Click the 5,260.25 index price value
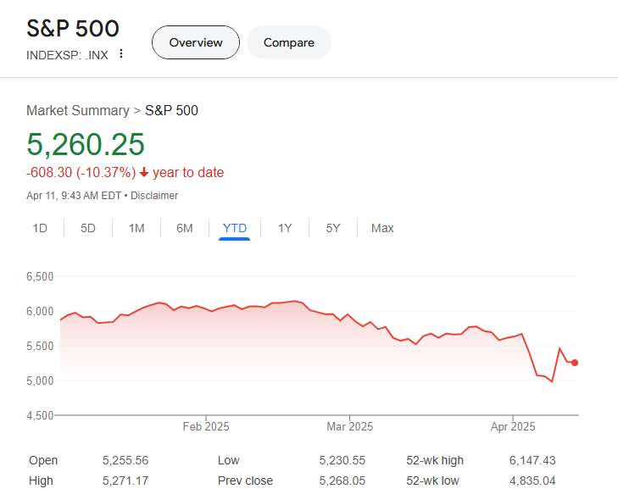Image resolution: width=618 pixels, height=500 pixels. [x=86, y=144]
